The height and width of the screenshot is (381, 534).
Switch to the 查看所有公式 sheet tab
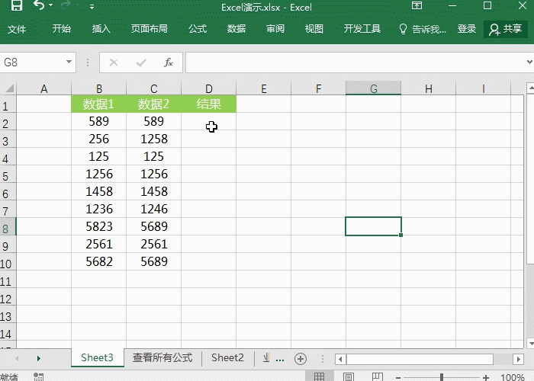[162, 357]
